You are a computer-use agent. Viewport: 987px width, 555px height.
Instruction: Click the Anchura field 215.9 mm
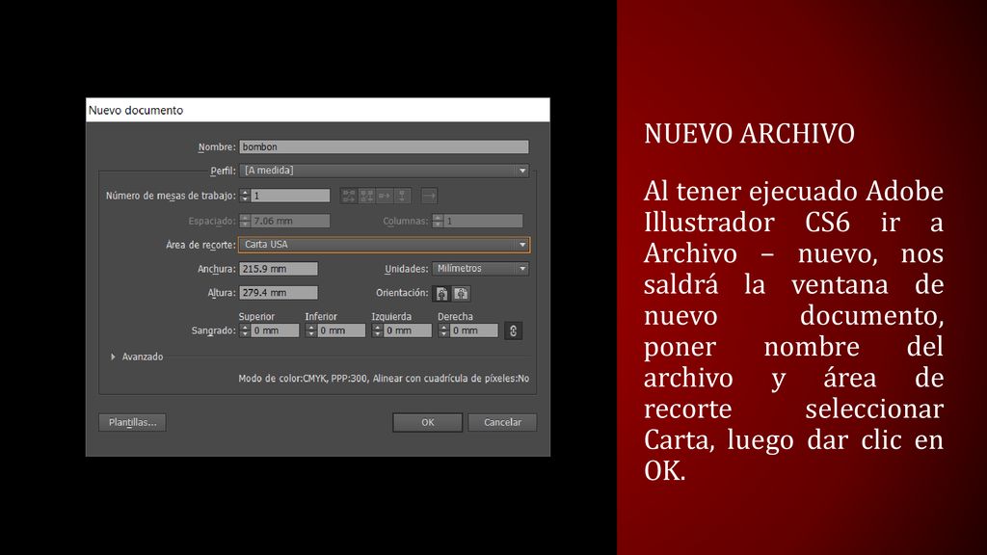point(279,269)
